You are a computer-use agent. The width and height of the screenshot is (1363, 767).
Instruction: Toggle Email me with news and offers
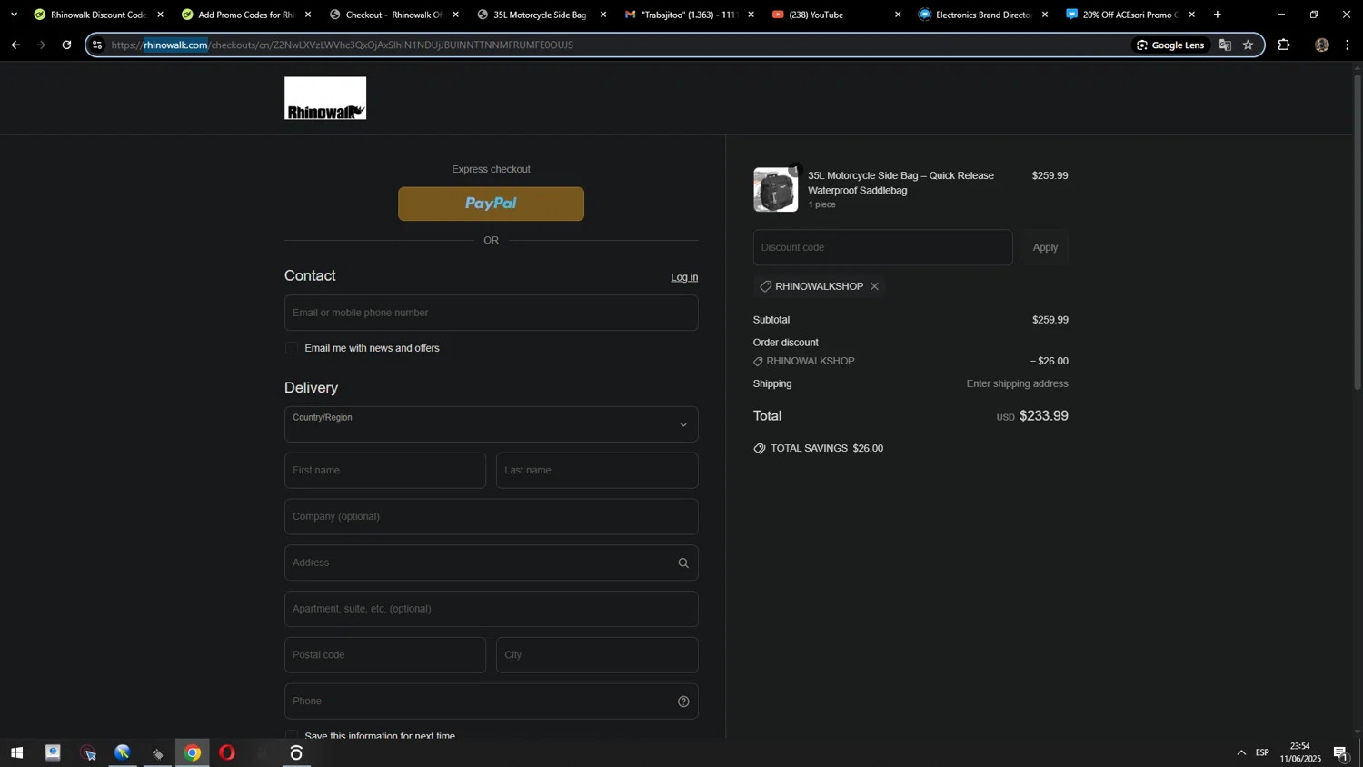(292, 348)
